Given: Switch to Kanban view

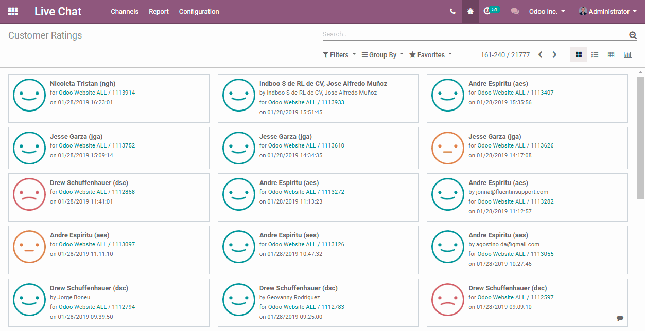Looking at the screenshot, I should [x=578, y=54].
